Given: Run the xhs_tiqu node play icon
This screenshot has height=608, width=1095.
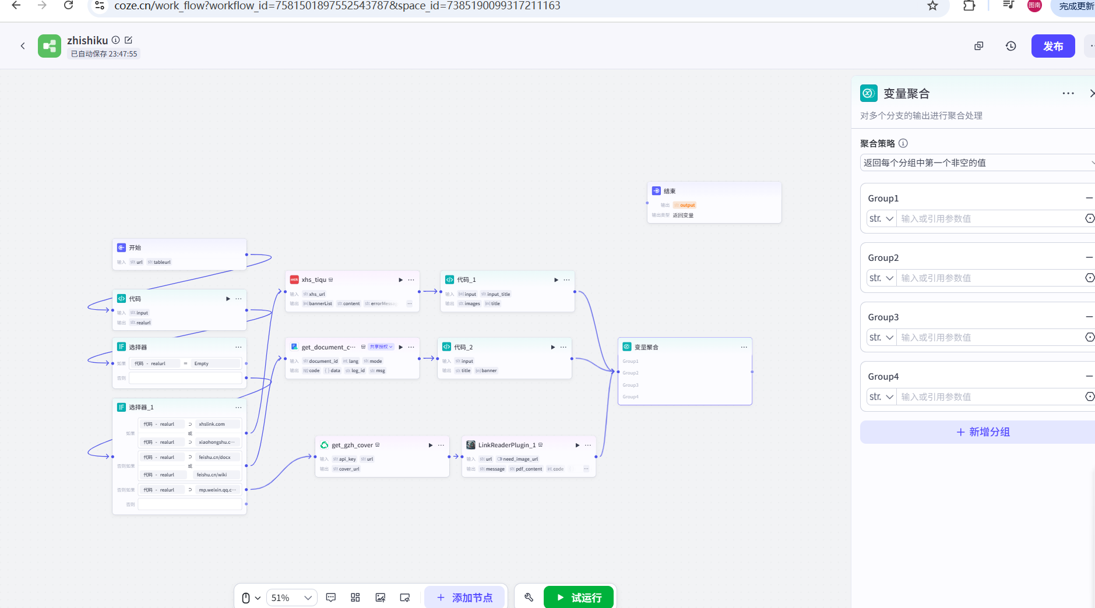Looking at the screenshot, I should 400,280.
